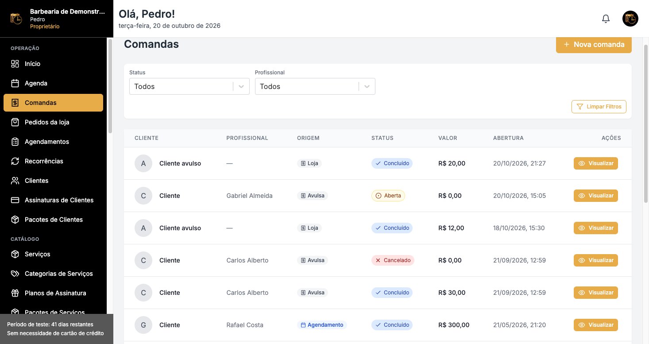The width and height of the screenshot is (649, 344).
Task: Visualizar the Rafael Costa comanda
Action: [596, 325]
